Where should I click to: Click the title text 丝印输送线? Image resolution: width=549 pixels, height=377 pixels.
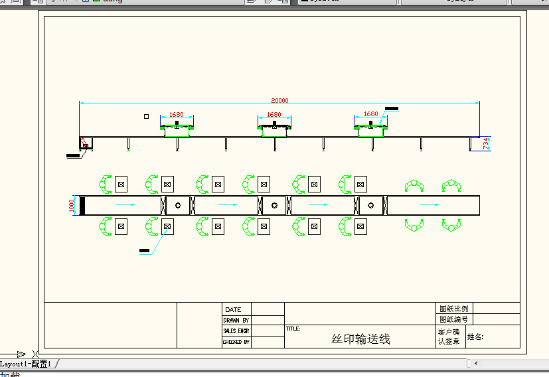360,339
